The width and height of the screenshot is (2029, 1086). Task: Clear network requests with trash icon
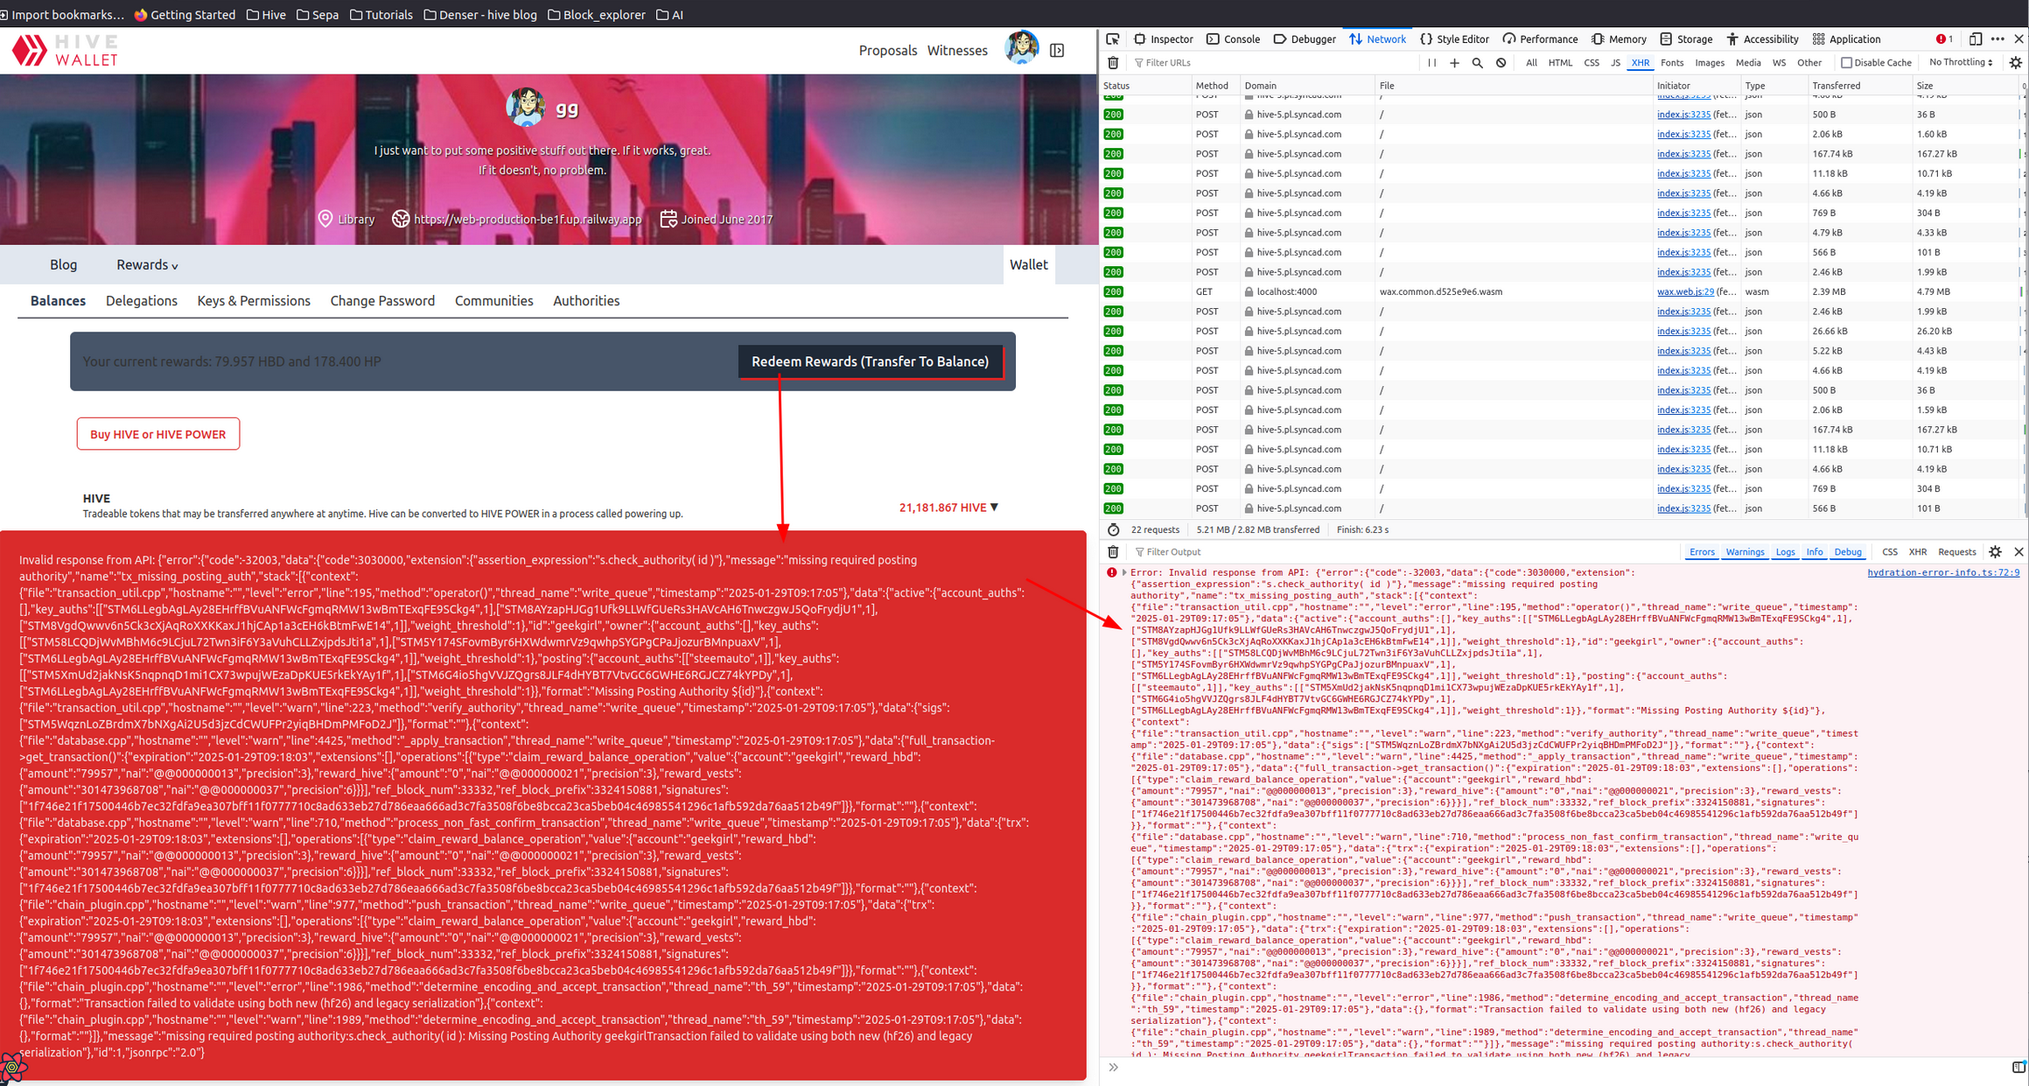(x=1113, y=63)
